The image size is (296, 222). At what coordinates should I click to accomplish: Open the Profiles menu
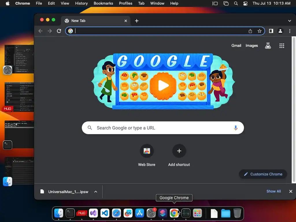coord(125,3)
